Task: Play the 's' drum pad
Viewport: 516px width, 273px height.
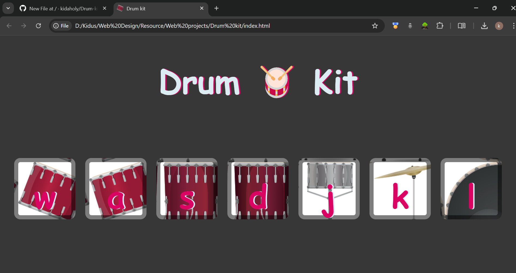Action: [187, 189]
